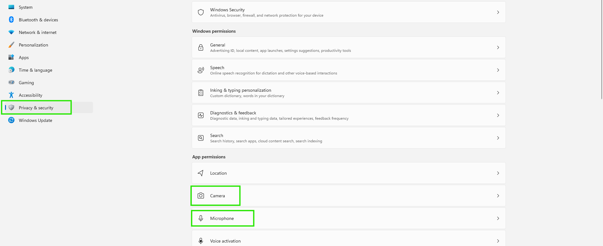This screenshot has height=246, width=603.
Task: Click chevron on Diagnostics & feedback row
Action: tap(498, 115)
